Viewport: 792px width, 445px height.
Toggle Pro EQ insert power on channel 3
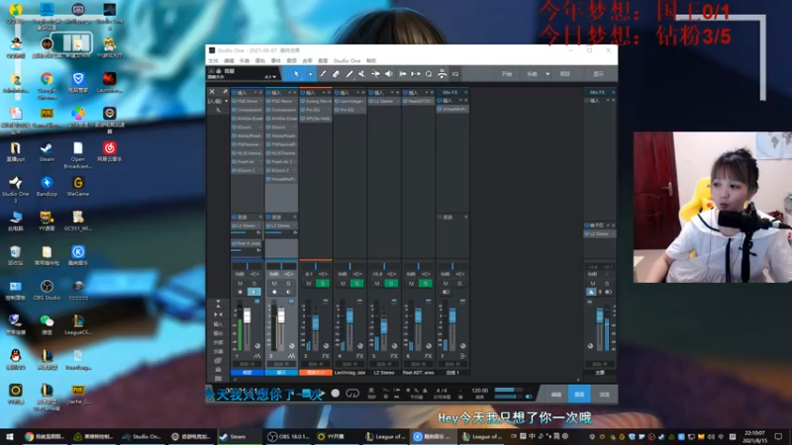pos(303,110)
